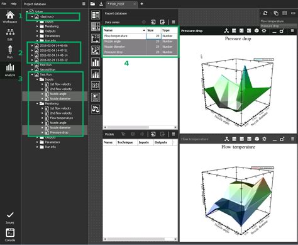Add a new tab with the plus button
The width and height of the screenshot is (298, 245).
tap(142, 4)
